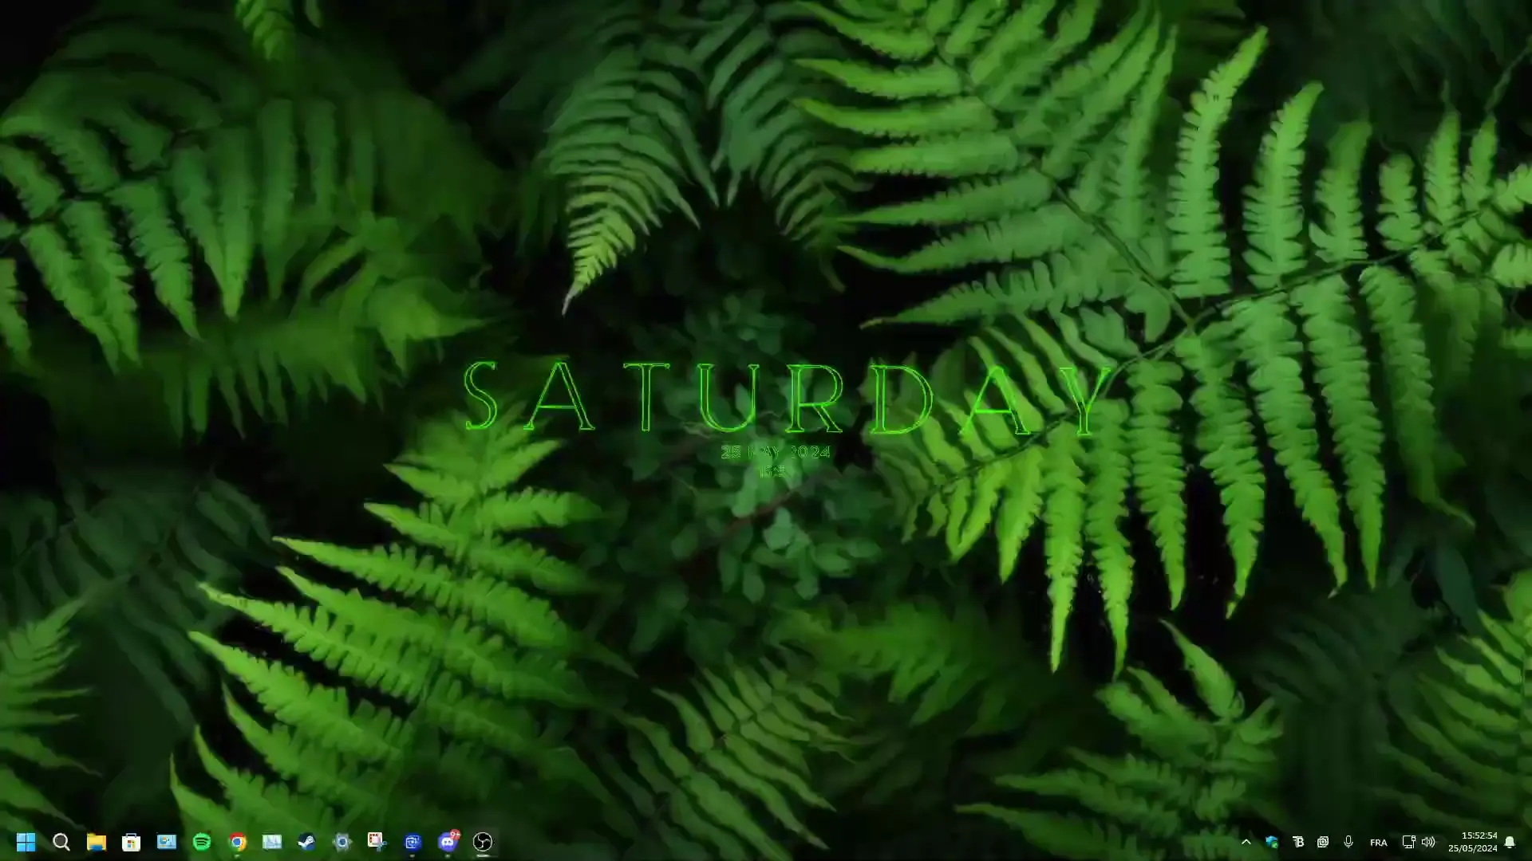Open the microphone tray icon
1532x861 pixels.
1348,842
